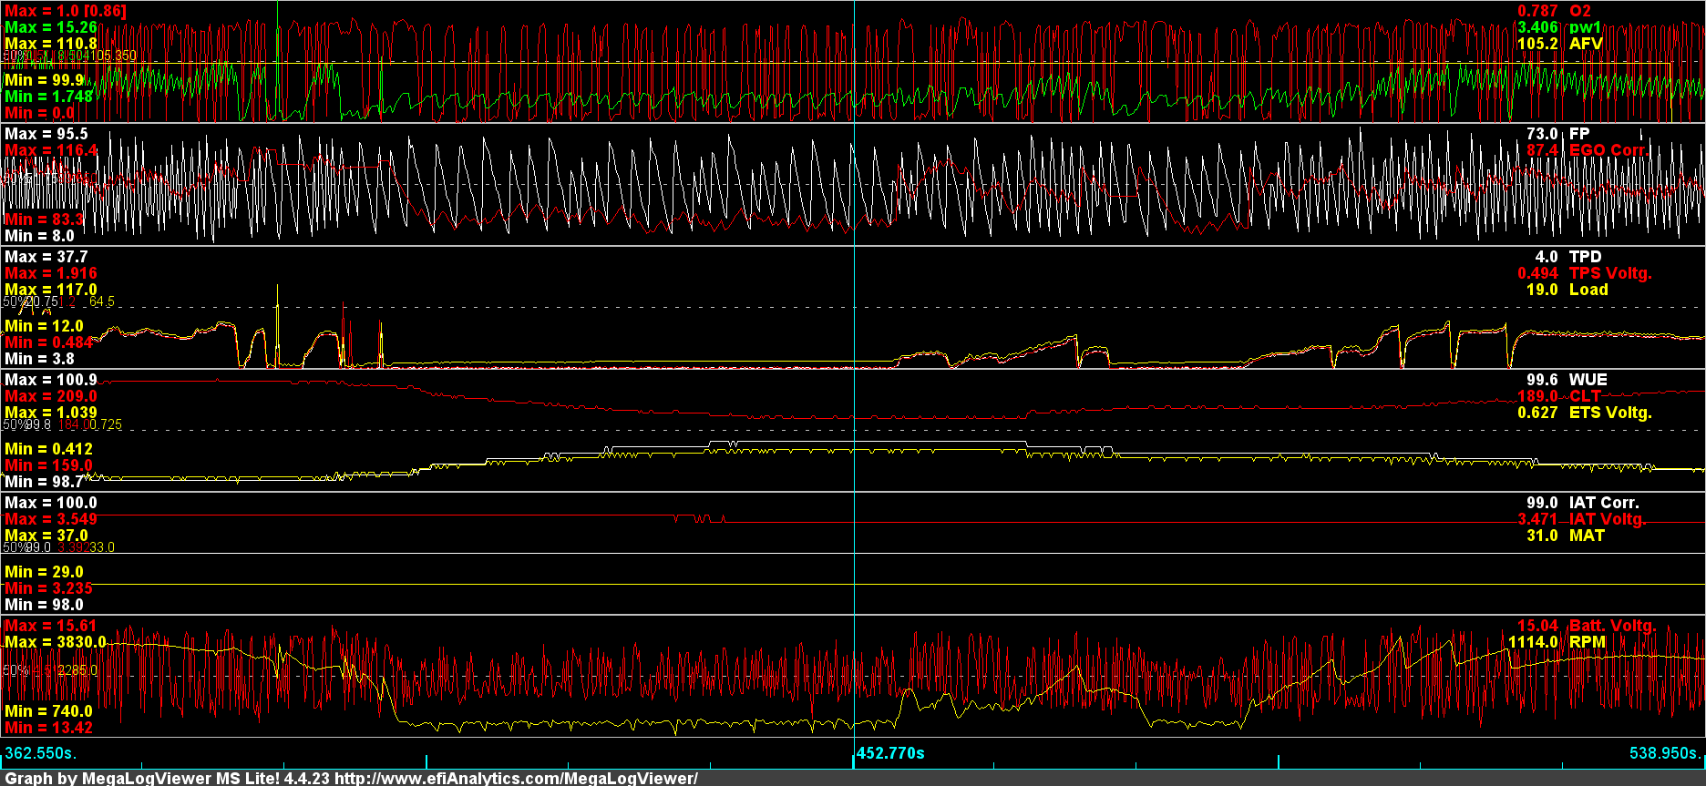Click the IAT Voltg. field label
The width and height of the screenshot is (1706, 786).
click(1608, 519)
